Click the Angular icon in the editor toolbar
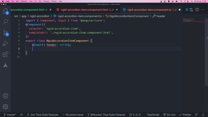208x117 pixels. click(x=187, y=10)
